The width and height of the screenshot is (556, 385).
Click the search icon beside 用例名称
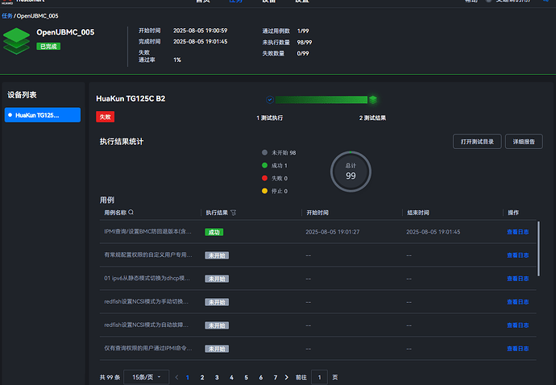coord(131,213)
